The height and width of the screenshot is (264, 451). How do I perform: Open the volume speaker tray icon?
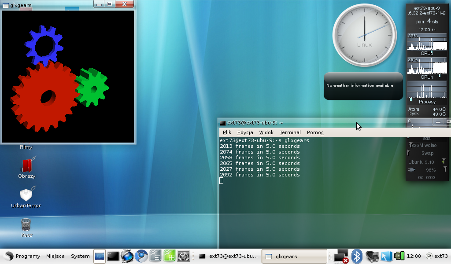pyautogui.click(x=372, y=256)
